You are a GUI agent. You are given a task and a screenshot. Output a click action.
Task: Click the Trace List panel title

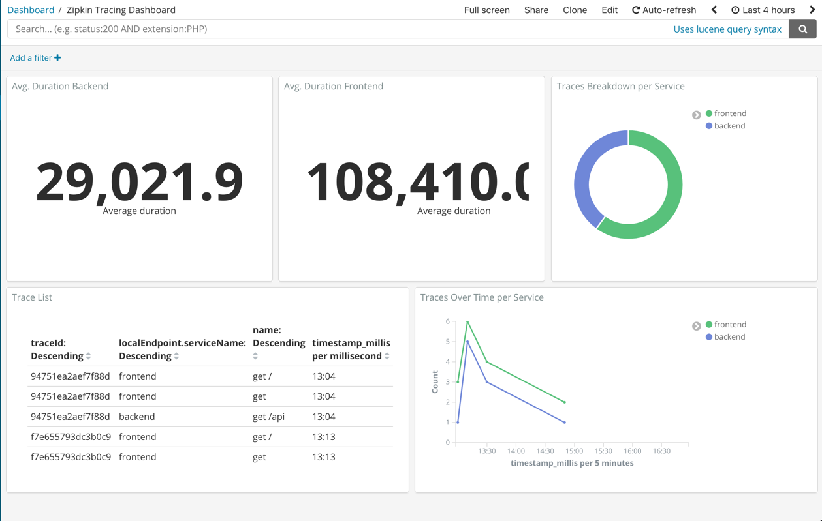32,297
